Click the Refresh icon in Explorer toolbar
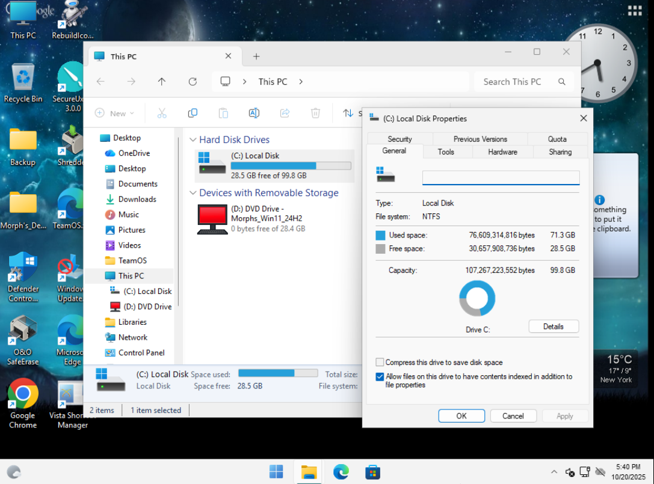 [193, 82]
